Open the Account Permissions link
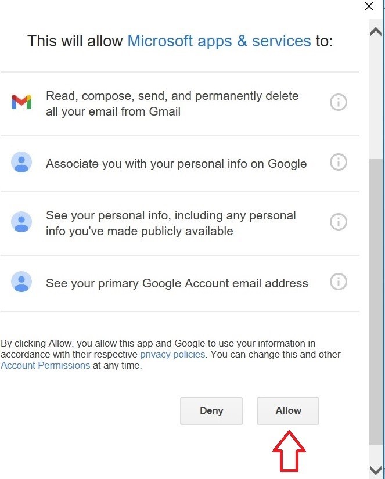Viewport: 385px width, 479px height. coord(45,365)
